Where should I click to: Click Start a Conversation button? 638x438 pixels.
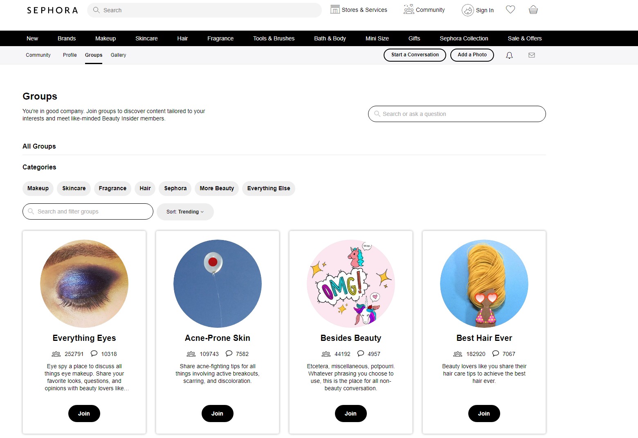415,55
